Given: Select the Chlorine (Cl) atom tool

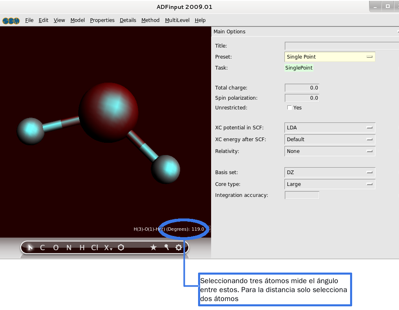Looking at the screenshot, I should (x=95, y=247).
